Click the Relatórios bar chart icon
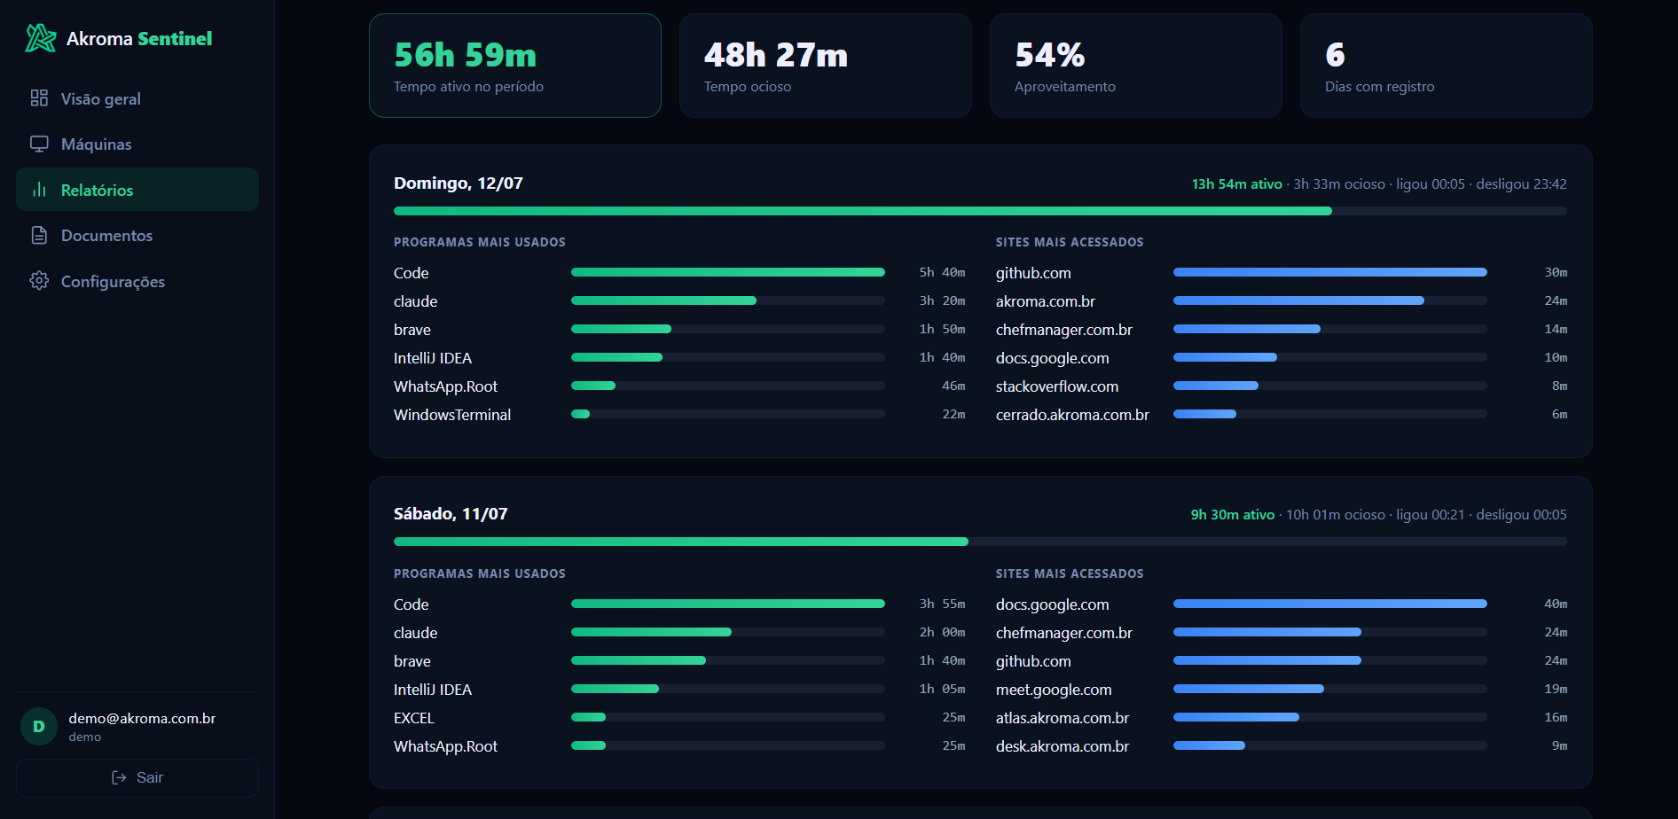The image size is (1678, 819). point(39,190)
